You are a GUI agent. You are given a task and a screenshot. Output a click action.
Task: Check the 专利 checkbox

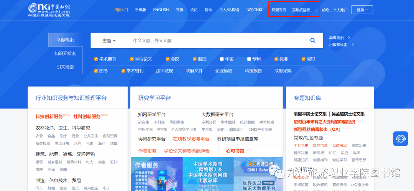249,59
